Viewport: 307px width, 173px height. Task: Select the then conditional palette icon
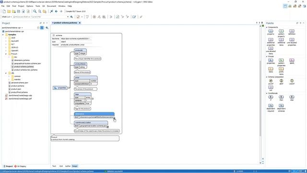281,98
